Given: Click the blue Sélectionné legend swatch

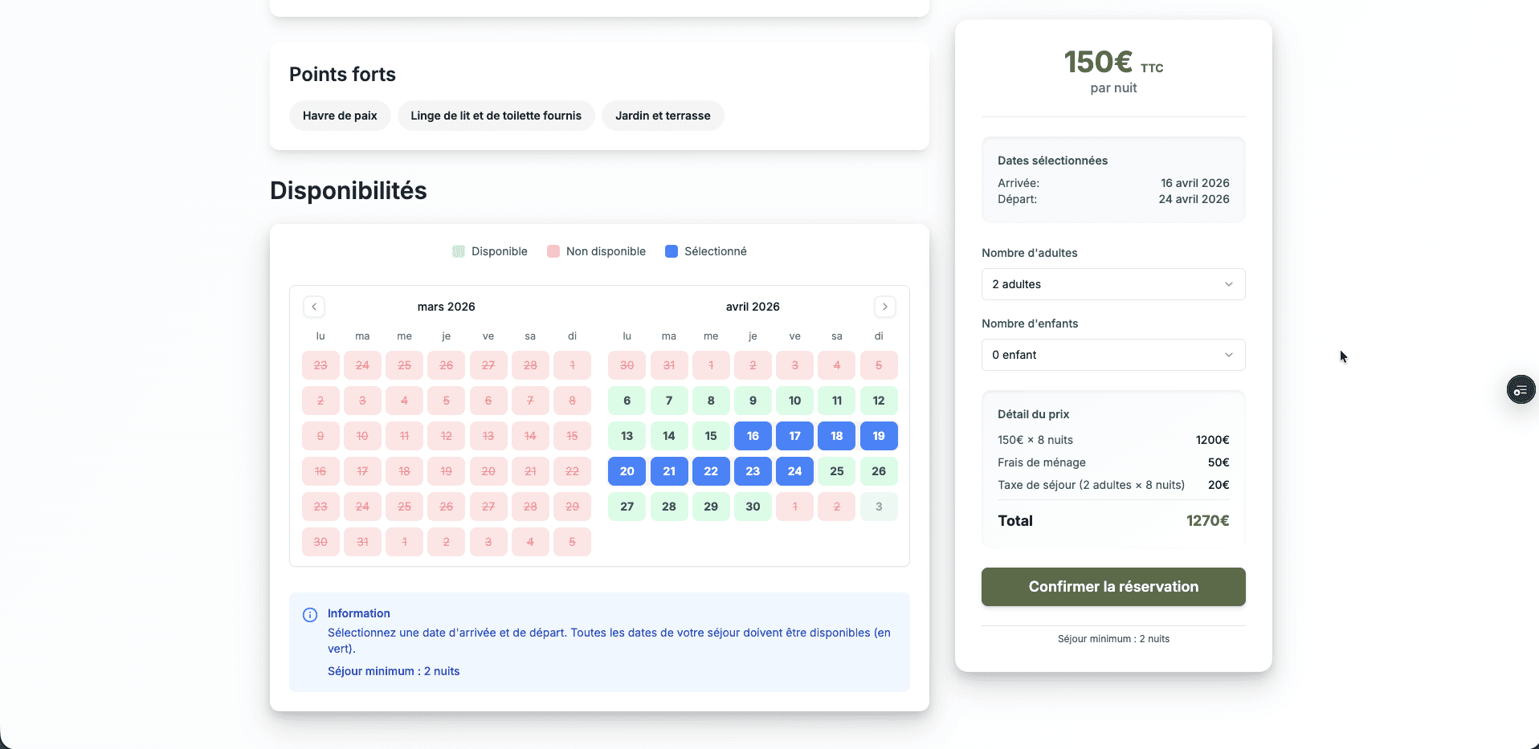Looking at the screenshot, I should 672,251.
